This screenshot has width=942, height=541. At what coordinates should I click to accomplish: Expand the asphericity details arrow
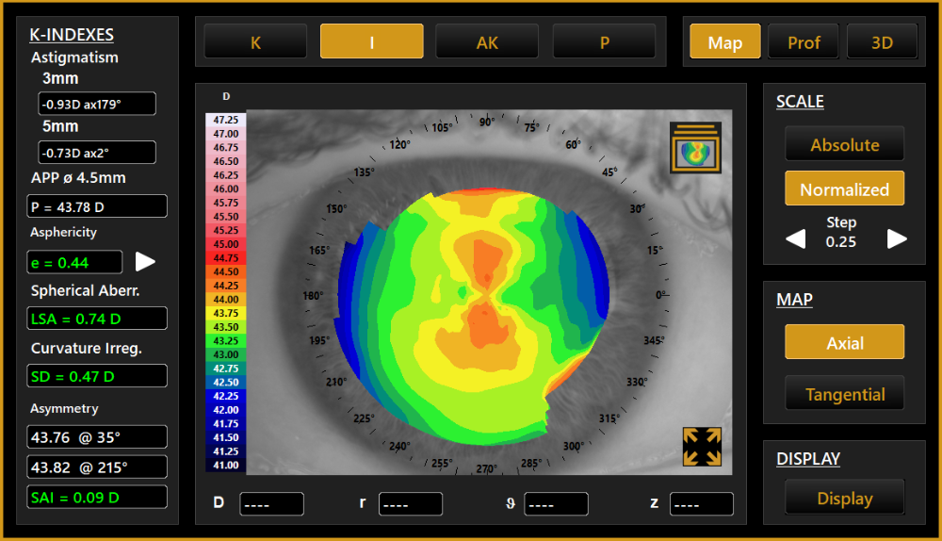click(145, 262)
